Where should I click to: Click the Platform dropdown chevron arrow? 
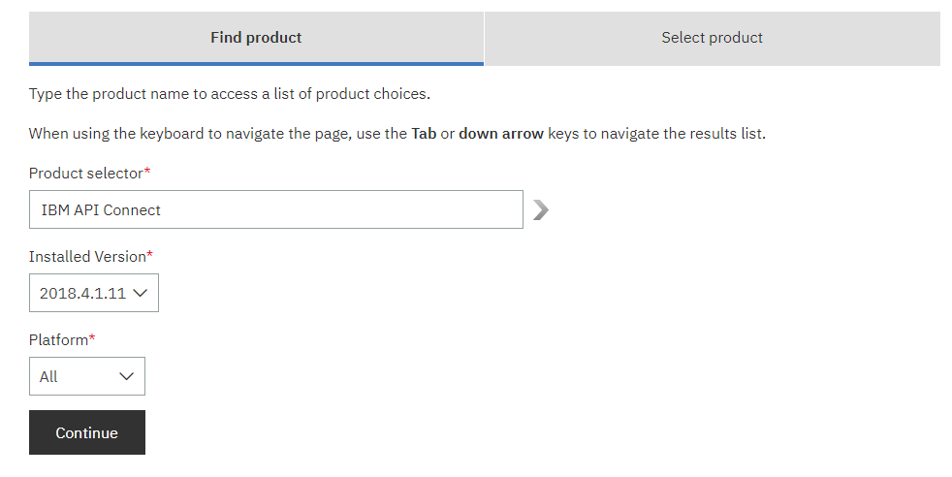tap(126, 376)
